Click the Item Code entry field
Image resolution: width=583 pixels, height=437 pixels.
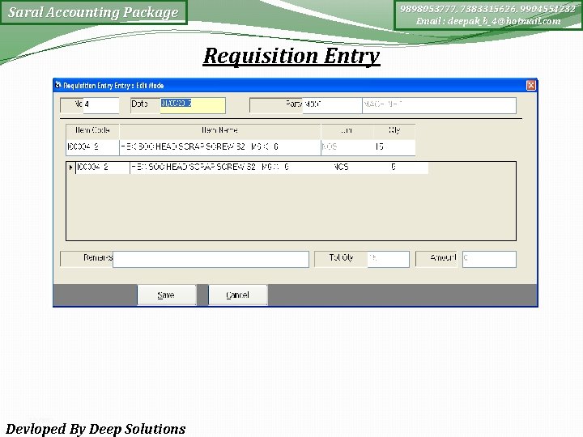tap(92, 147)
